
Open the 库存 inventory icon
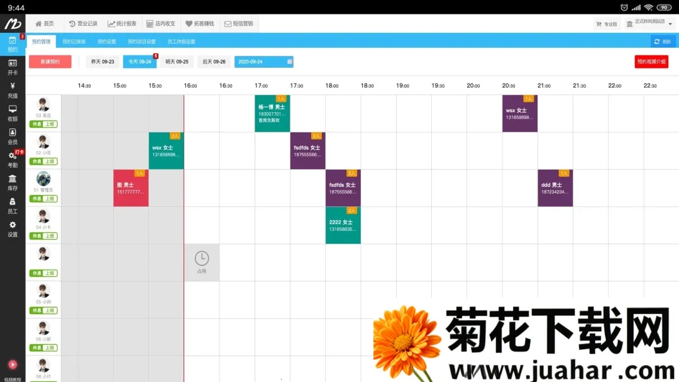tap(13, 179)
